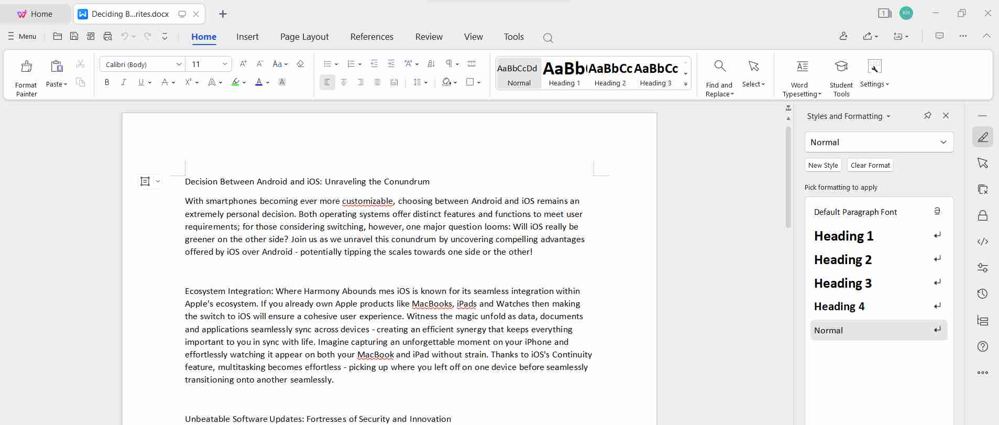The width and height of the screenshot is (999, 425).
Task: Click the New Style button
Action: pyautogui.click(x=823, y=165)
